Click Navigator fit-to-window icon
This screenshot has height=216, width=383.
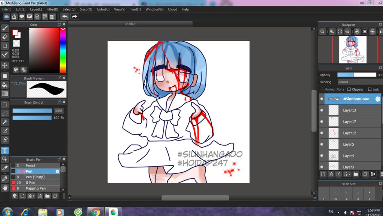(x=340, y=31)
